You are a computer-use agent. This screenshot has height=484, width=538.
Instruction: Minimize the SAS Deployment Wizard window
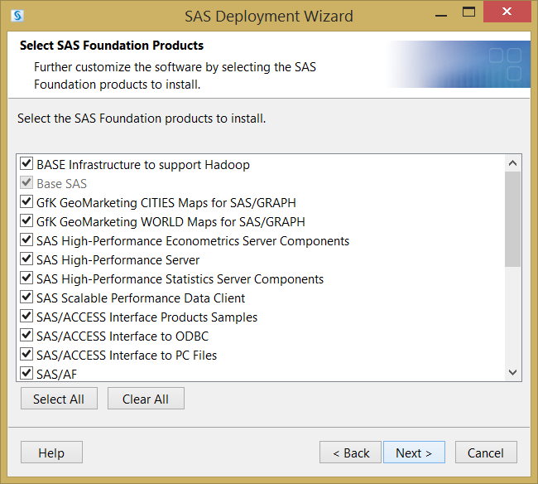click(x=441, y=14)
